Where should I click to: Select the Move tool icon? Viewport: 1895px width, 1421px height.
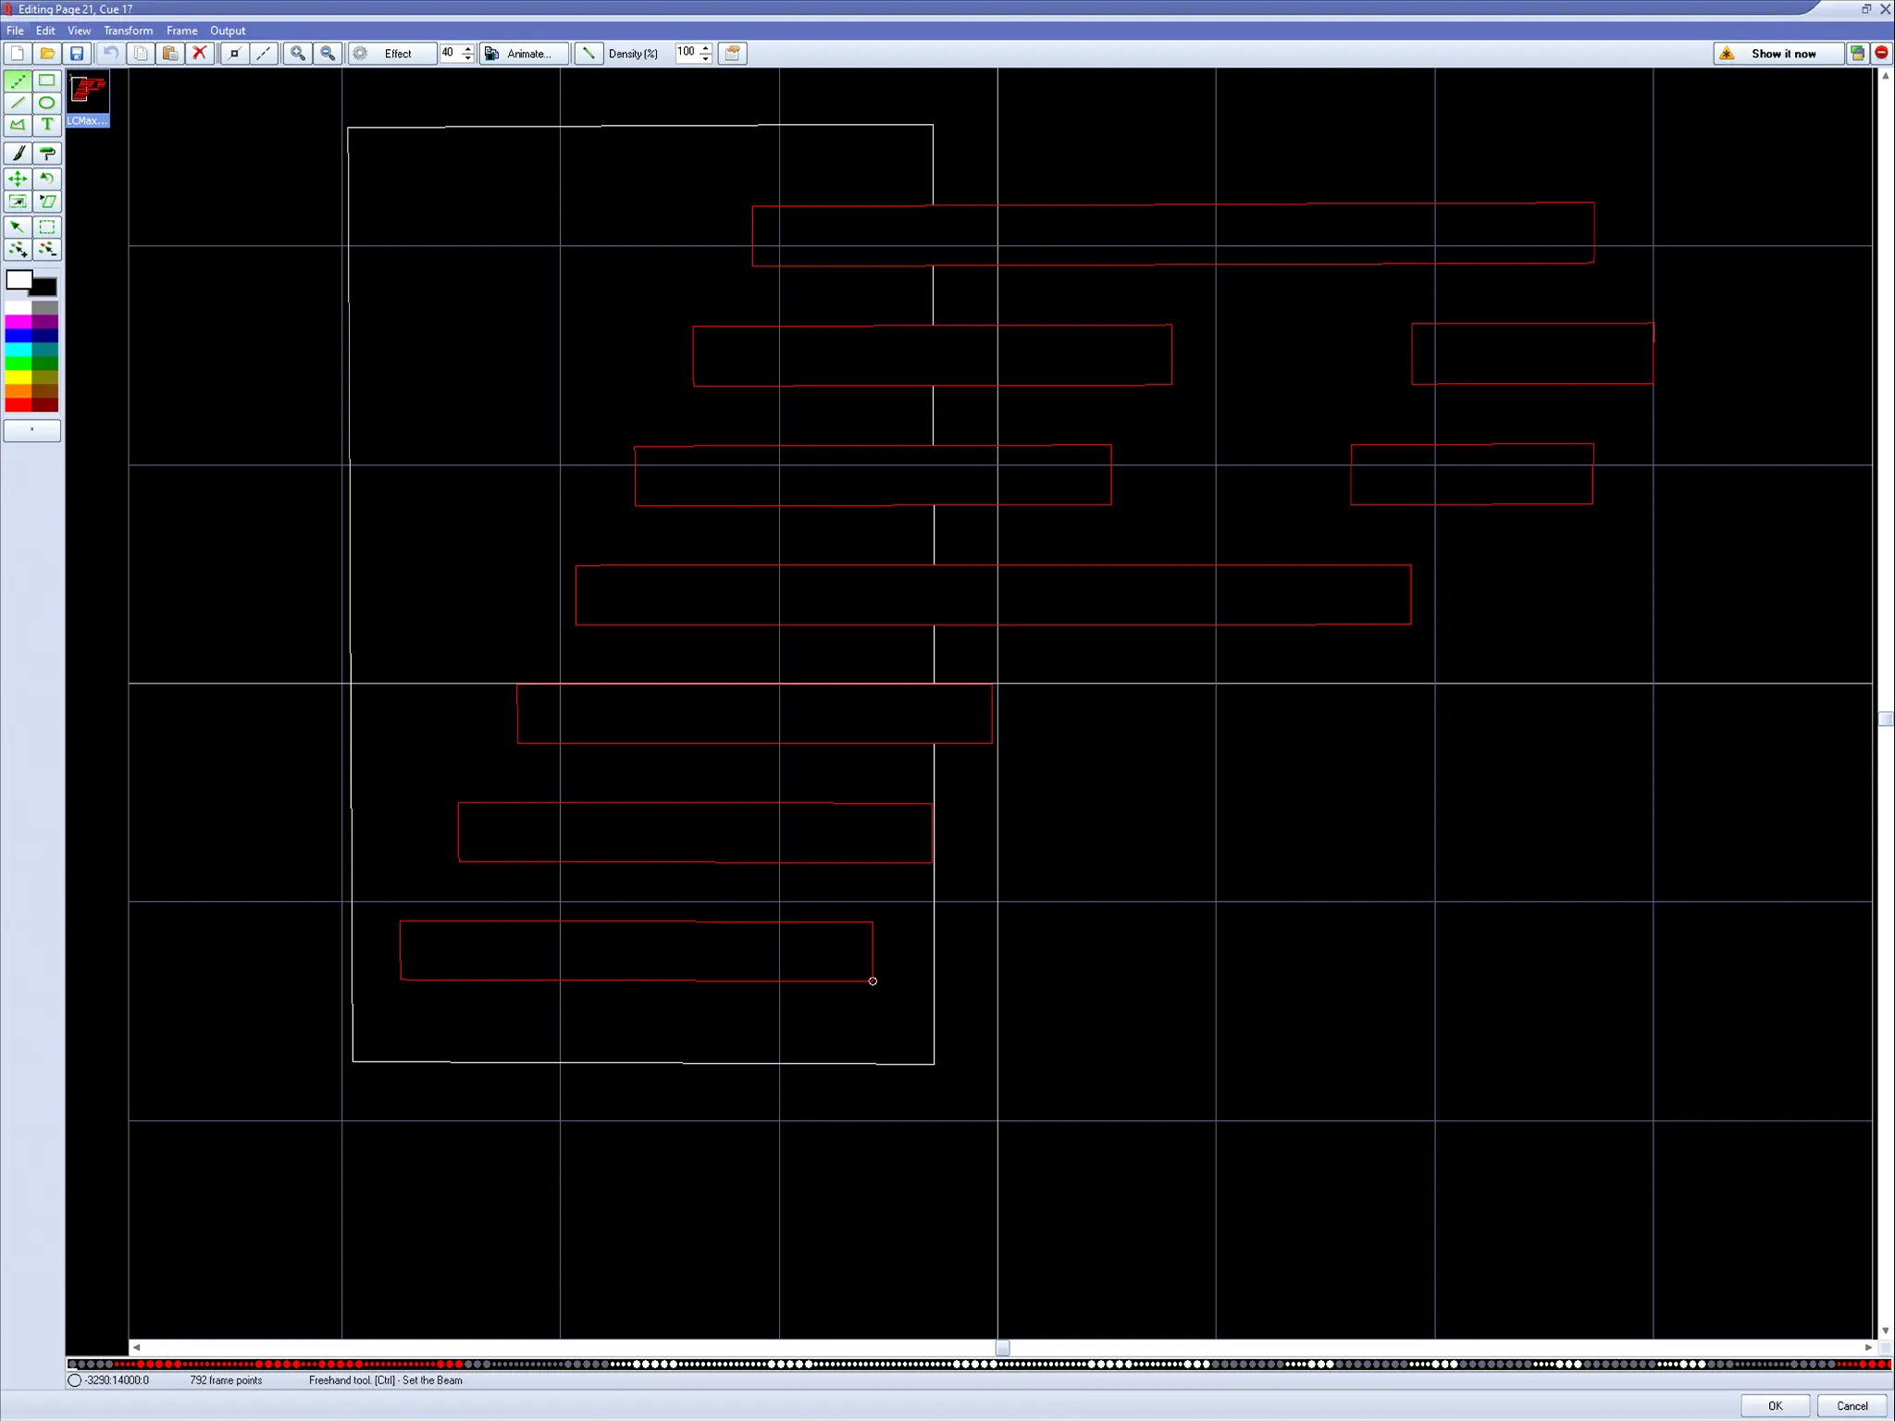(x=17, y=179)
